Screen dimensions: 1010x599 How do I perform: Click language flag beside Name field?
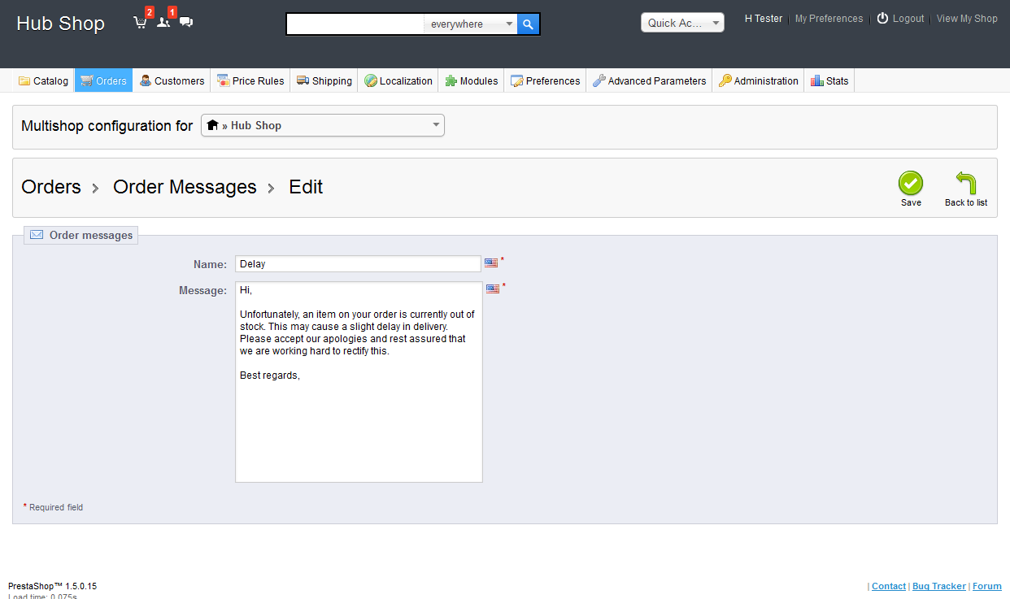click(x=491, y=263)
